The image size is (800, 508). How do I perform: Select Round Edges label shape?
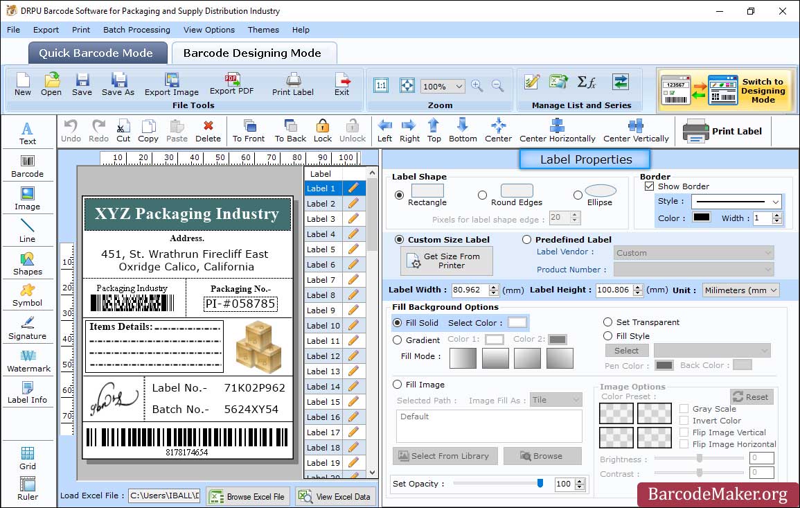pyautogui.click(x=482, y=195)
